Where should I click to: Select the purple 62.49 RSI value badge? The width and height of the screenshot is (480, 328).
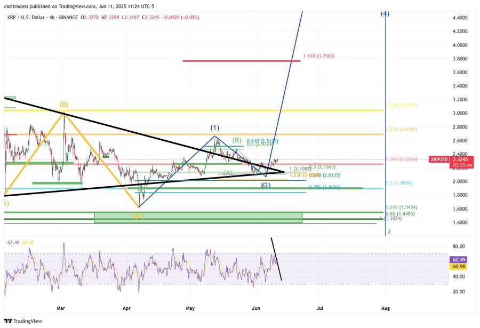click(x=458, y=260)
